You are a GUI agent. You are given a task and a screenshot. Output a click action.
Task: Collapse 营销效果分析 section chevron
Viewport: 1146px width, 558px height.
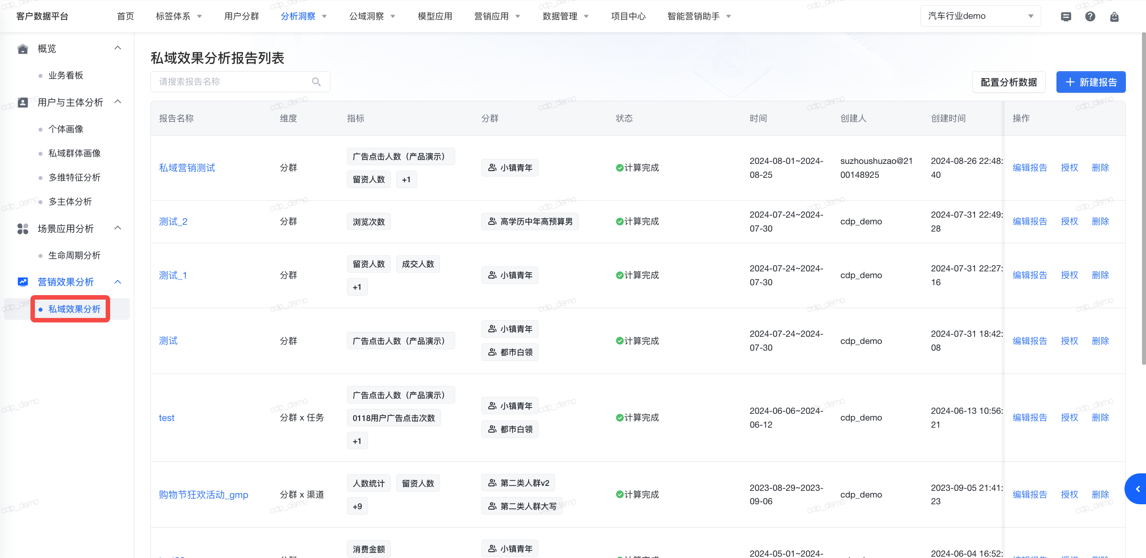point(118,282)
